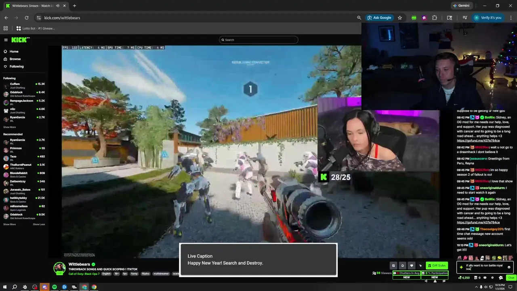Bookmark this page with star
517x291 pixels.
400,18
